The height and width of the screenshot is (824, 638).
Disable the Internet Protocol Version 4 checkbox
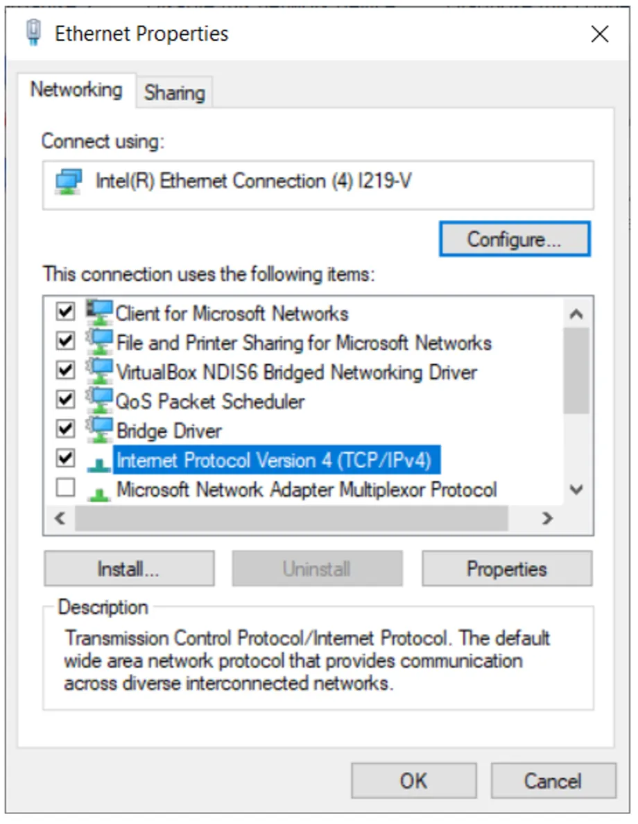pos(65,458)
